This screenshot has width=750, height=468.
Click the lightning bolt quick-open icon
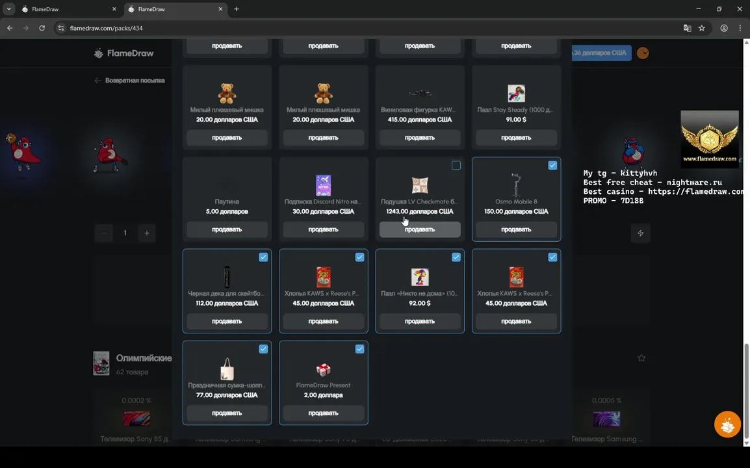coord(640,233)
